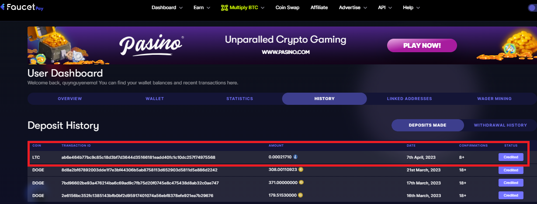
Task: Click the Credited status for the LTC deposit
Action: (x=511, y=157)
